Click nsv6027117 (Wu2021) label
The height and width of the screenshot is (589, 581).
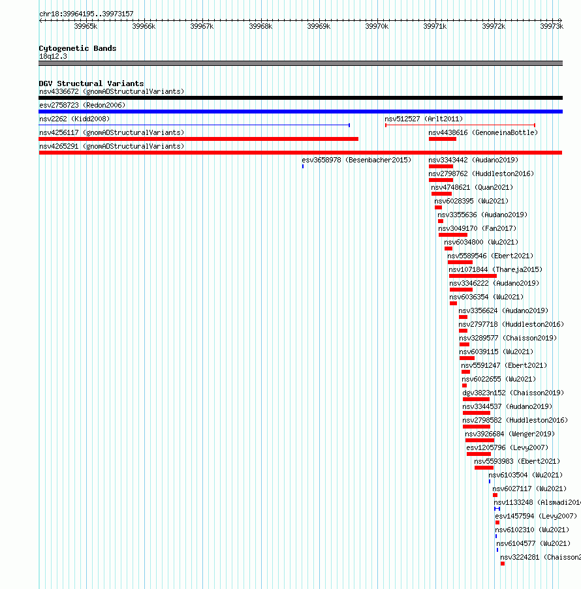(529, 489)
